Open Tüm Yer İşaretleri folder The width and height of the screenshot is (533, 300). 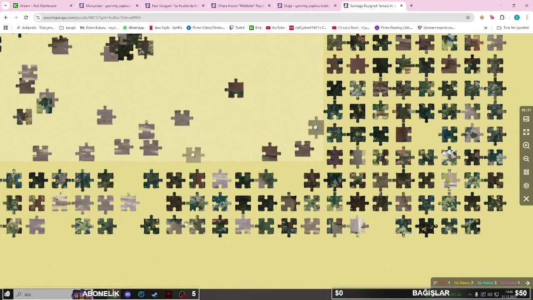point(513,28)
